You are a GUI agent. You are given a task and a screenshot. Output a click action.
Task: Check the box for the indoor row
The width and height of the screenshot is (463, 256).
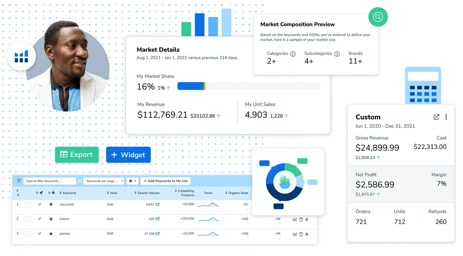click(27, 219)
